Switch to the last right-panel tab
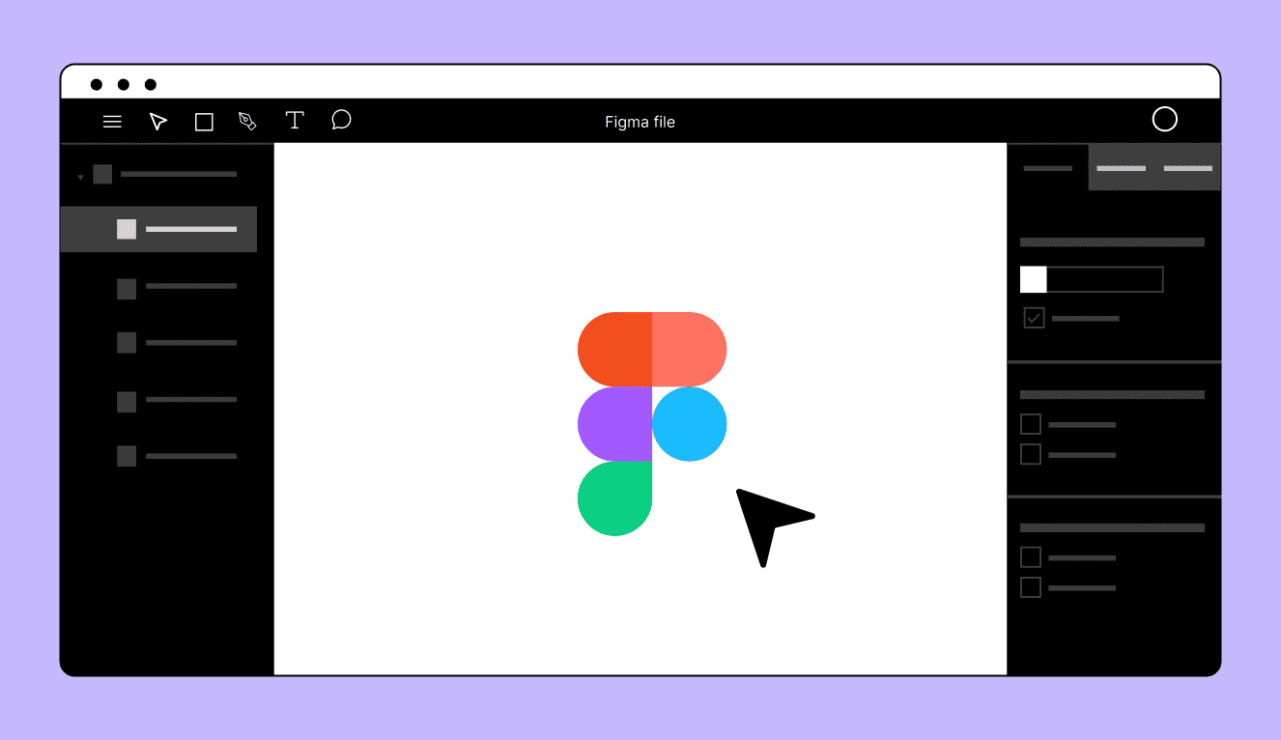The height and width of the screenshot is (740, 1281). 1188,168
